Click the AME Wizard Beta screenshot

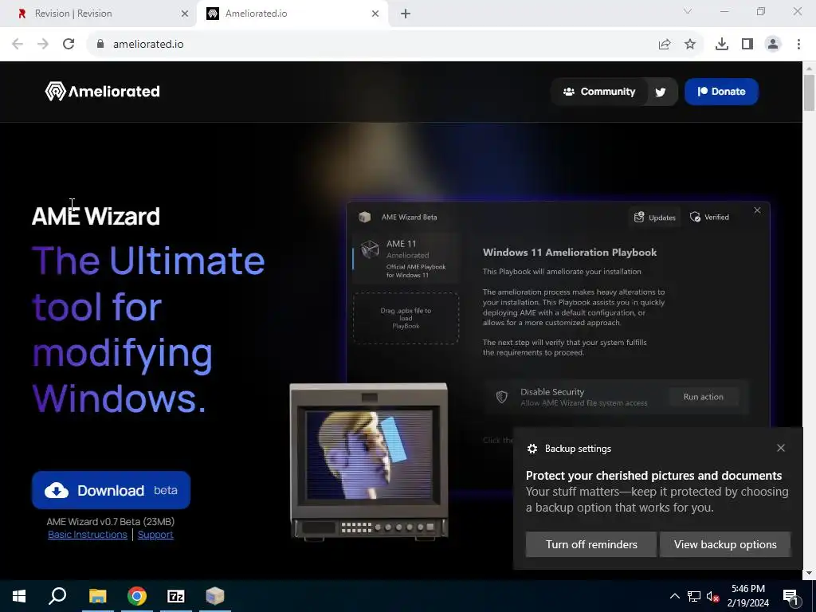pos(558,312)
